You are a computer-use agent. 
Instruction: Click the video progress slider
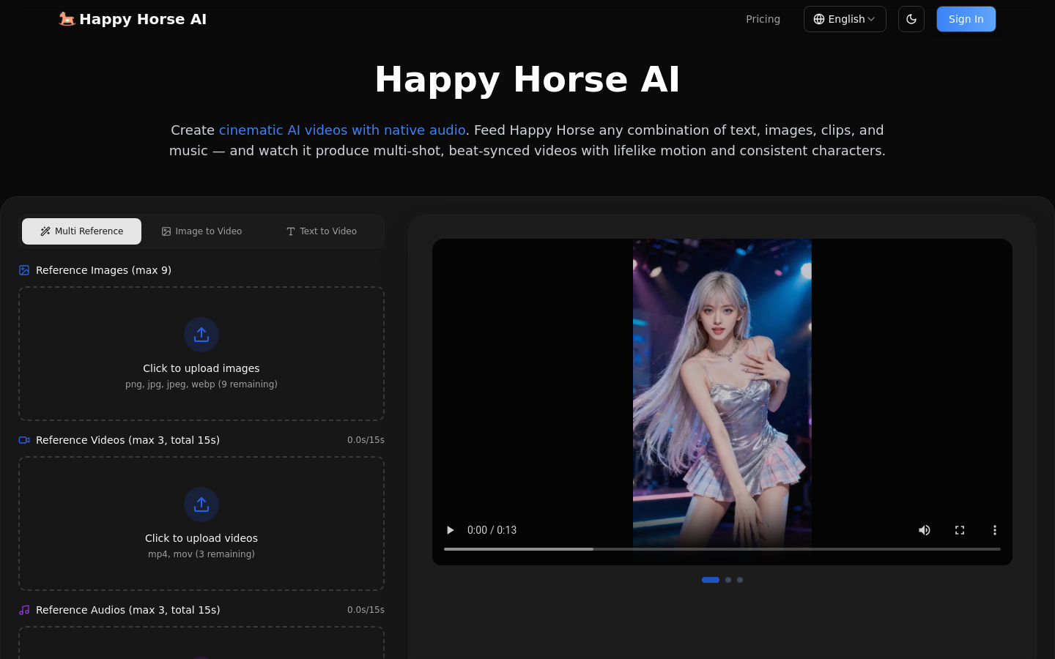pos(722,548)
